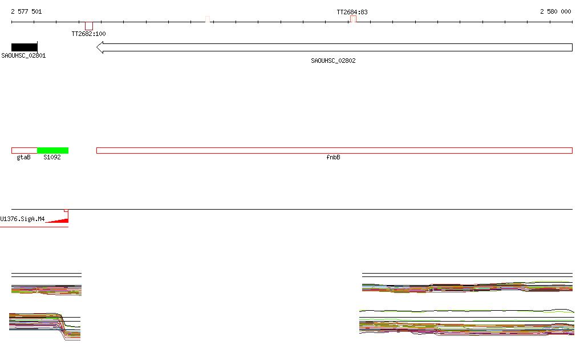Click the fnbB label
The image size is (584, 349).
[333, 157]
